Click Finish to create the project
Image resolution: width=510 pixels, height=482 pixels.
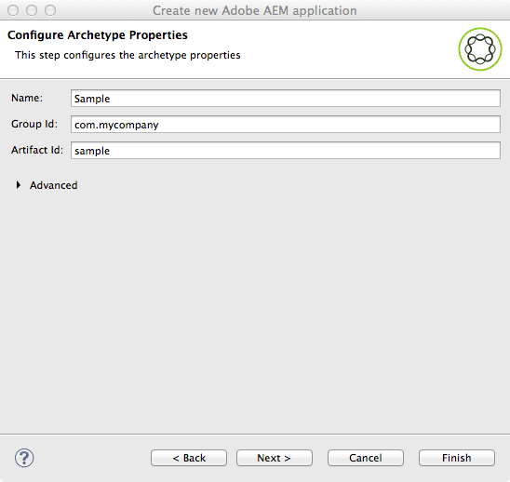457,458
